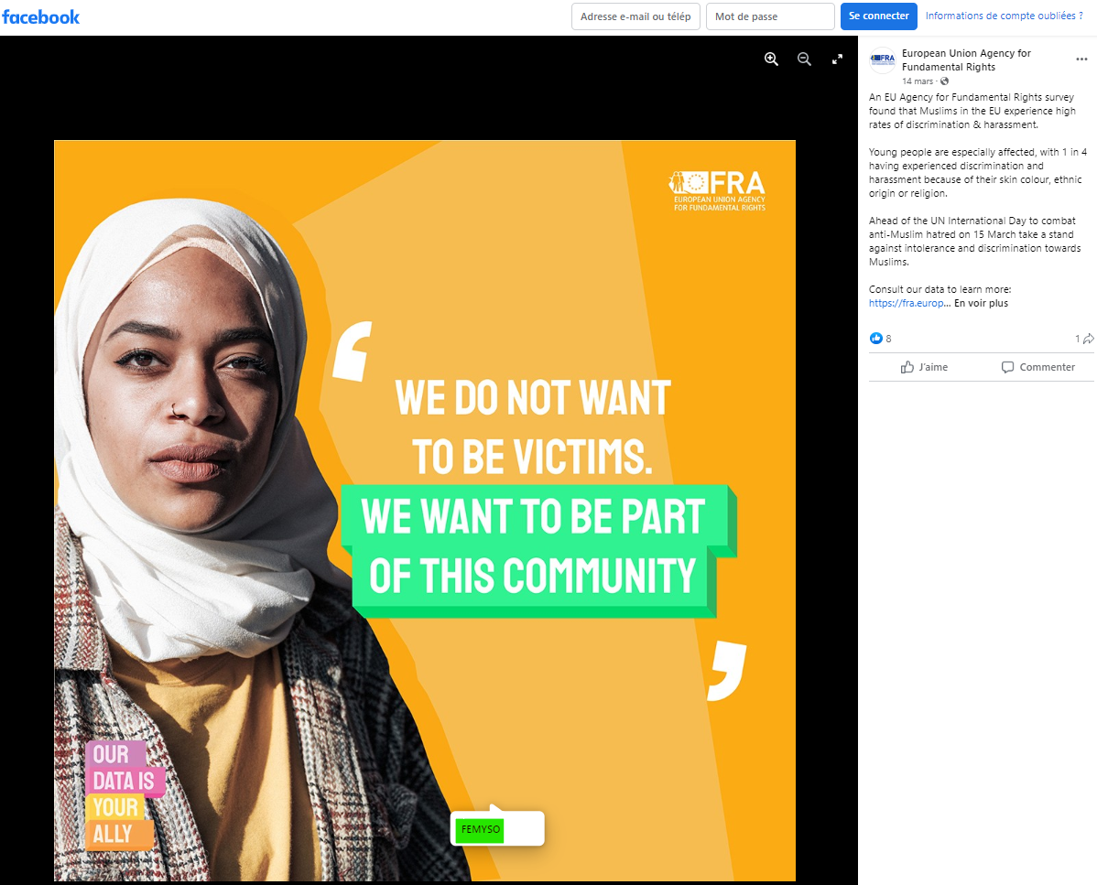Click the main FRA campaign photo
1097x885 pixels.
425,511
